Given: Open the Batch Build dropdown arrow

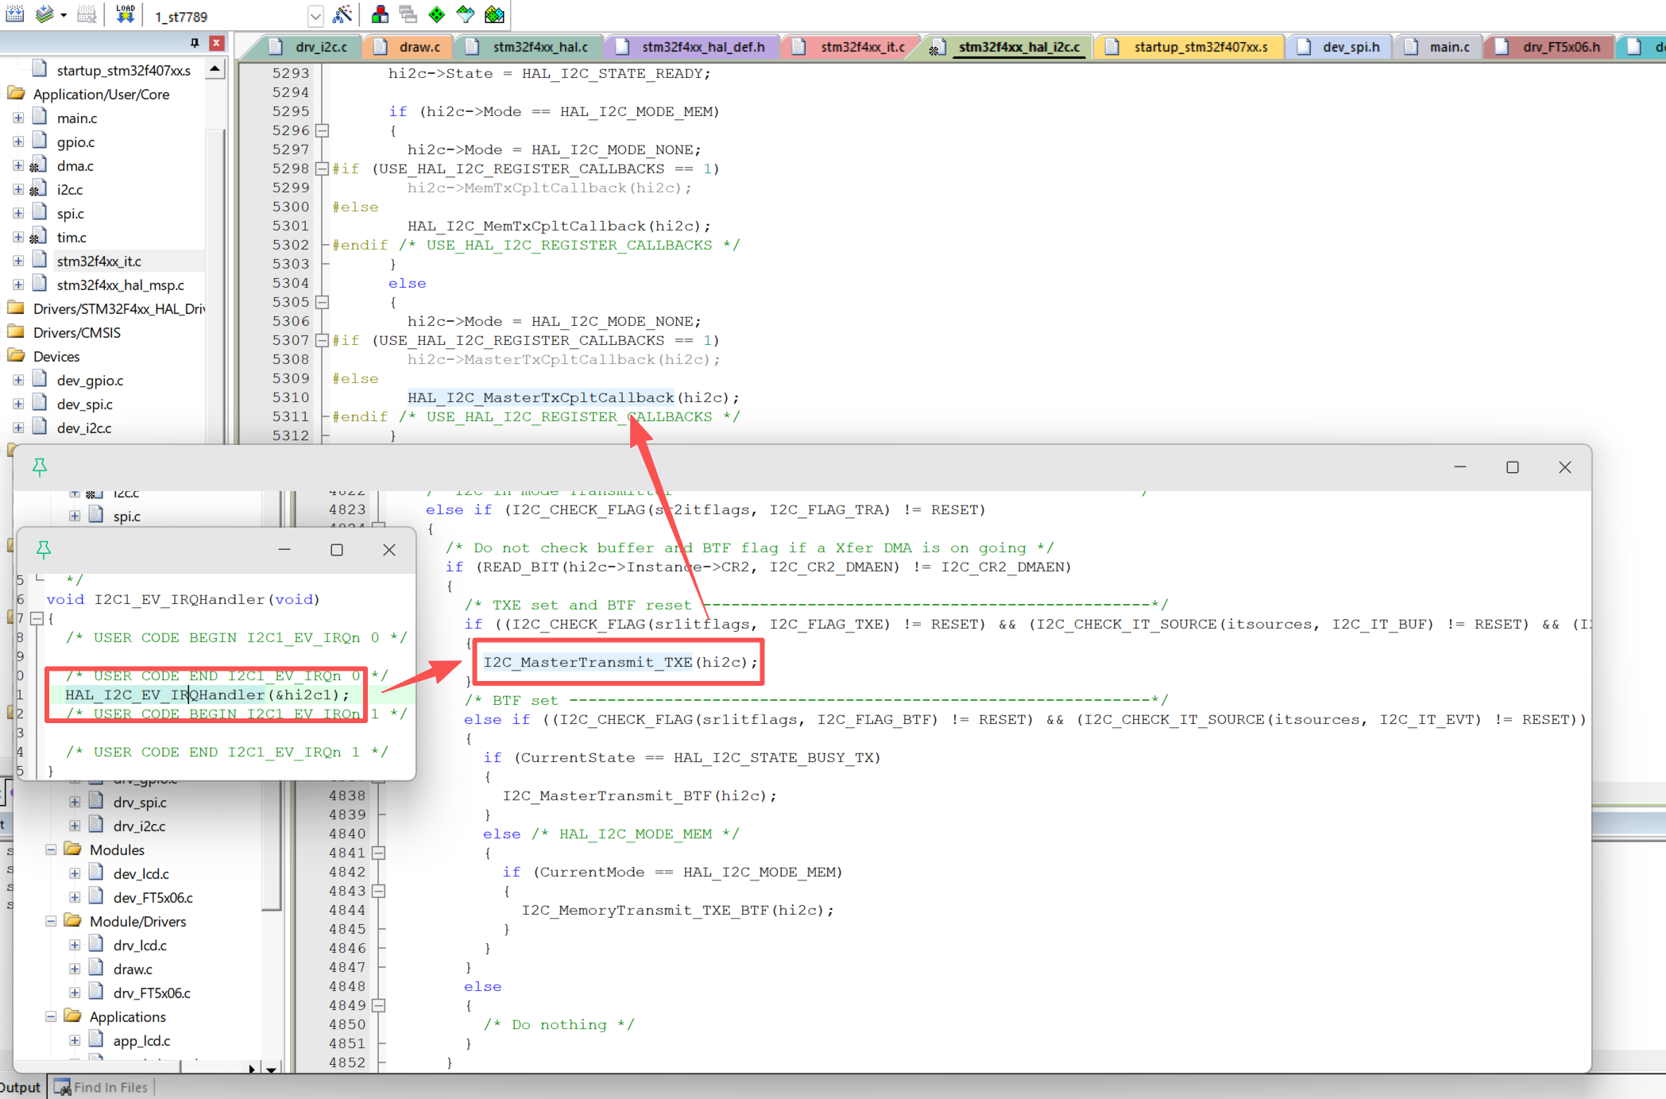Looking at the screenshot, I should (64, 15).
